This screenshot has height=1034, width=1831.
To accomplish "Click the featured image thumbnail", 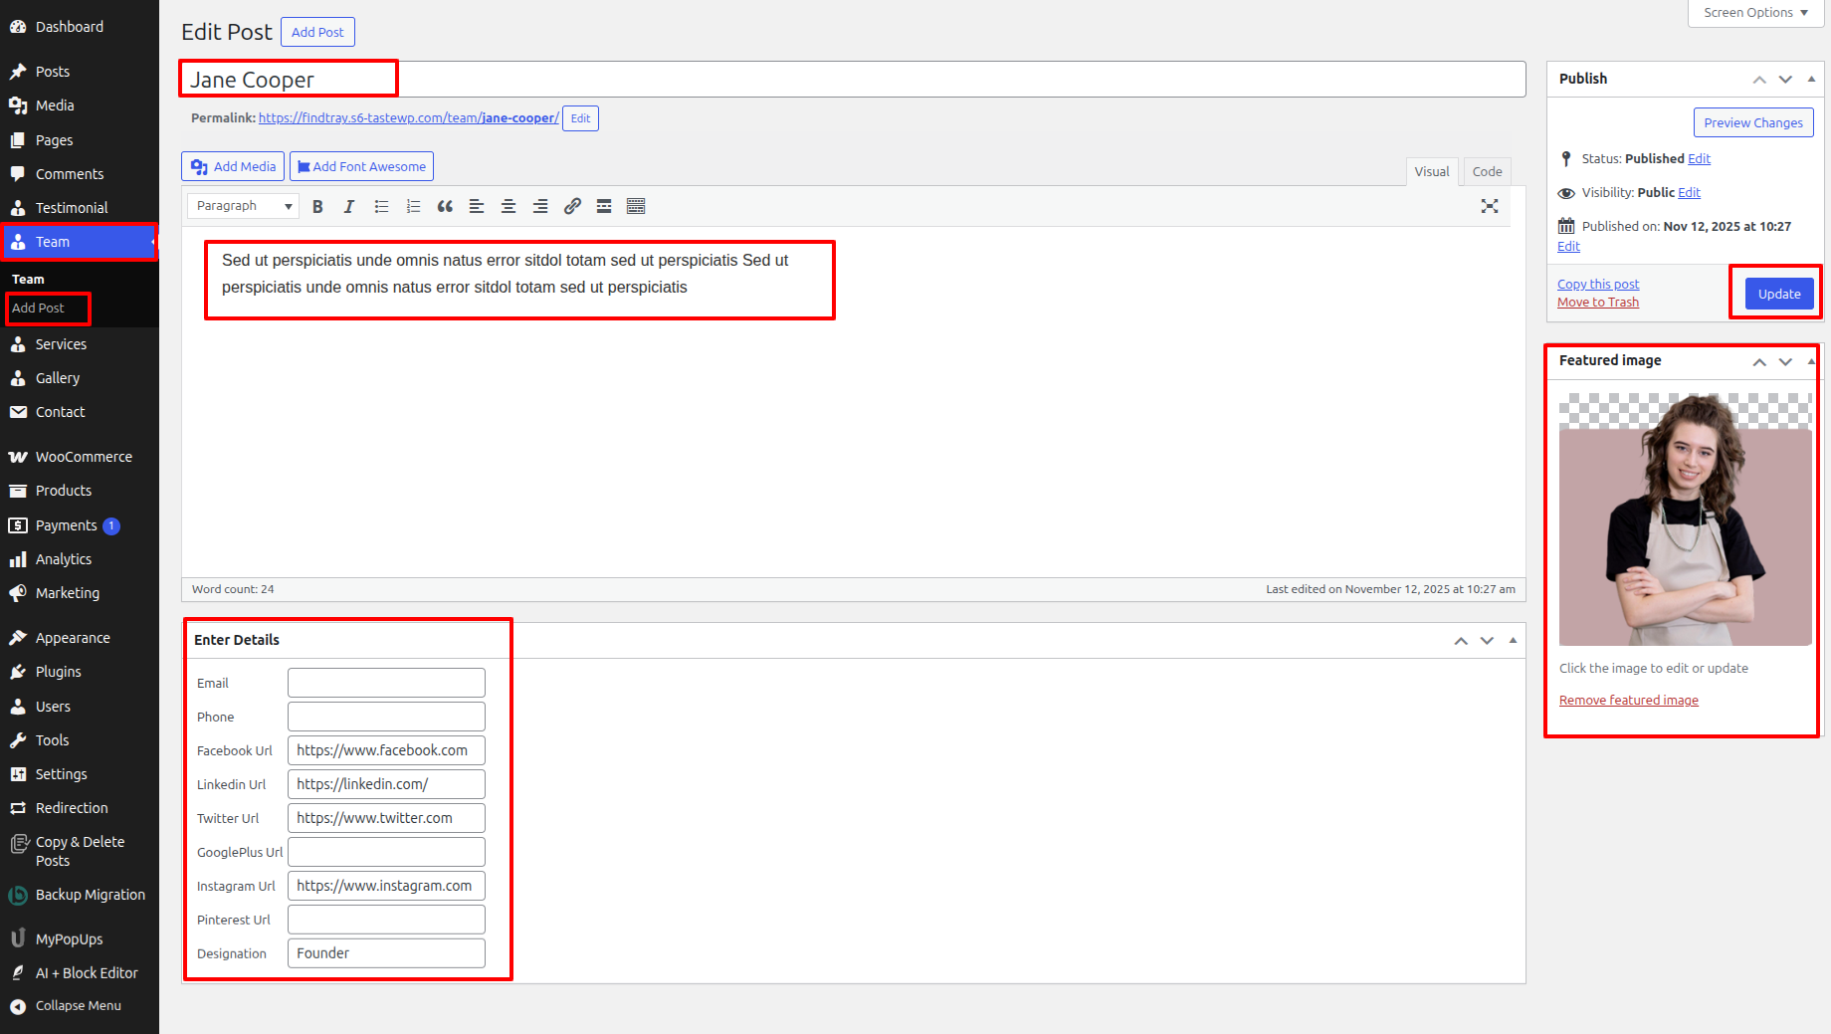I will click(1685, 519).
